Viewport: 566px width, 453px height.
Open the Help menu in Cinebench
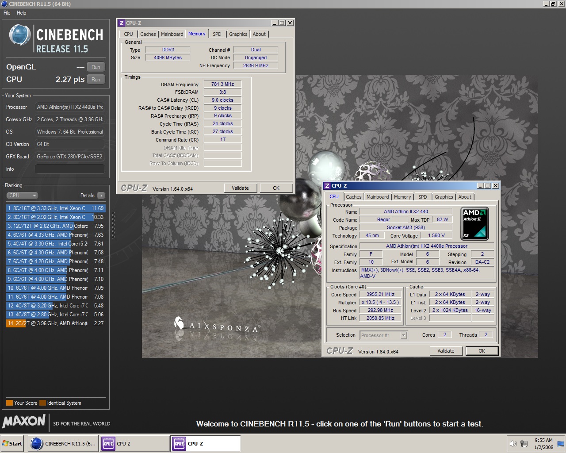[x=22, y=13]
